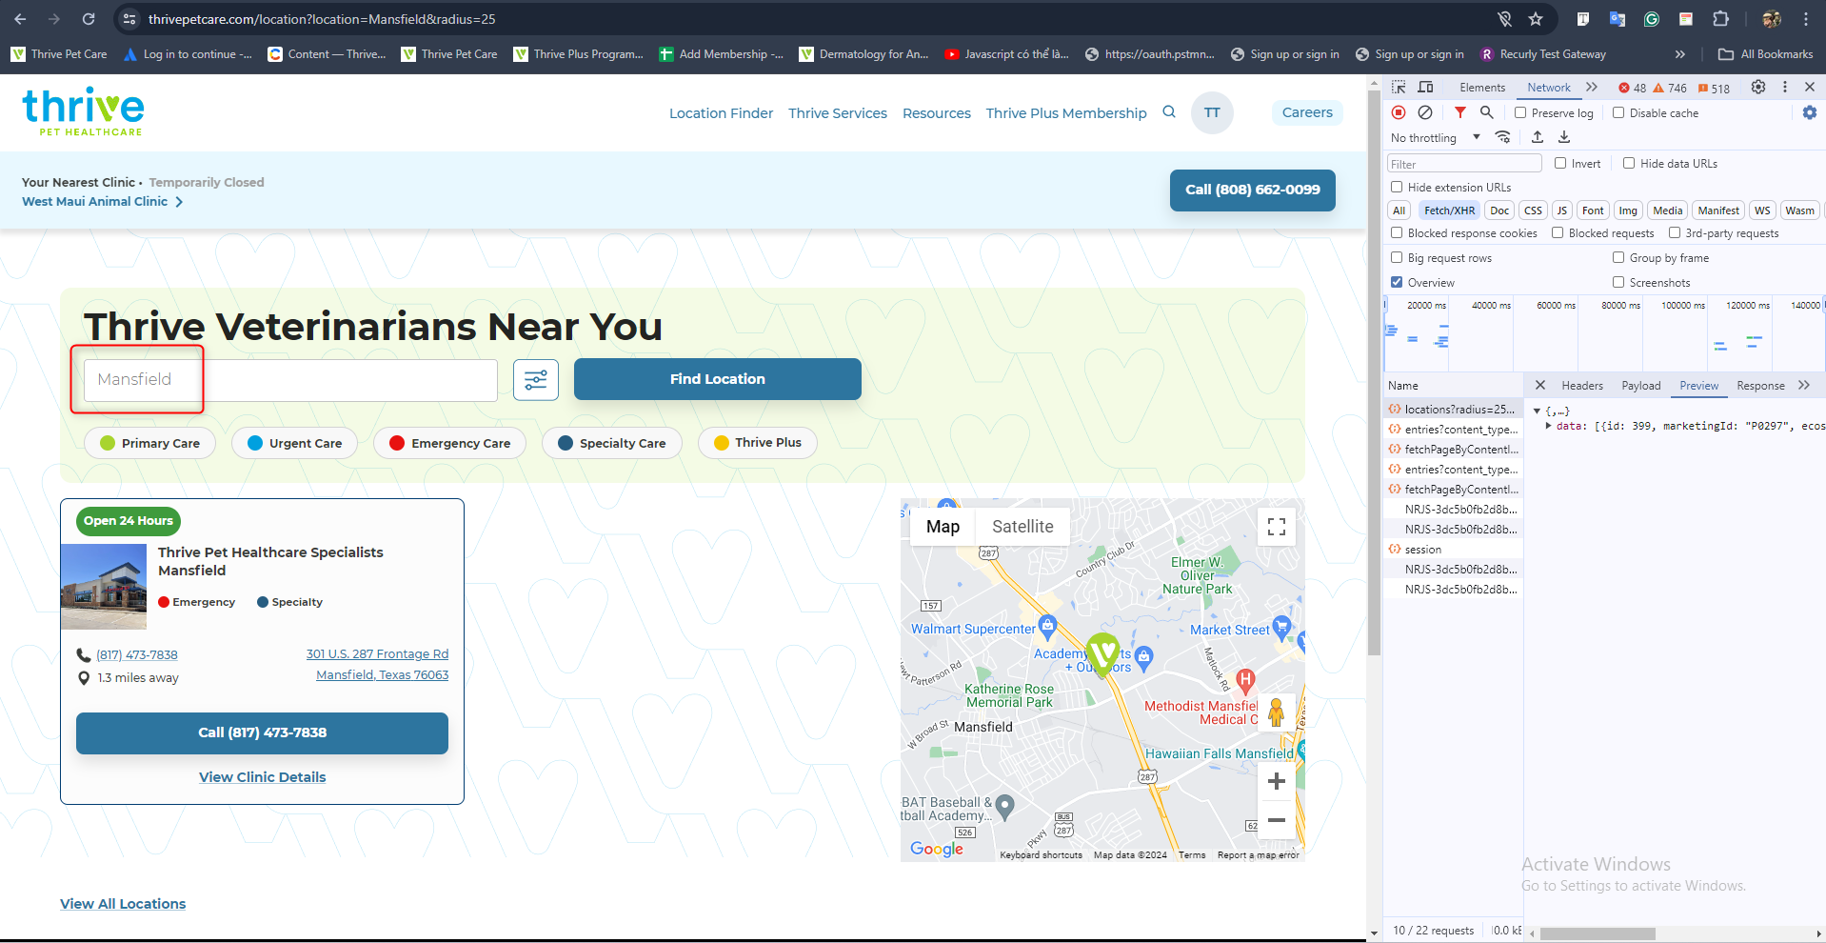Bookmark this page with the star icon

(1536, 19)
